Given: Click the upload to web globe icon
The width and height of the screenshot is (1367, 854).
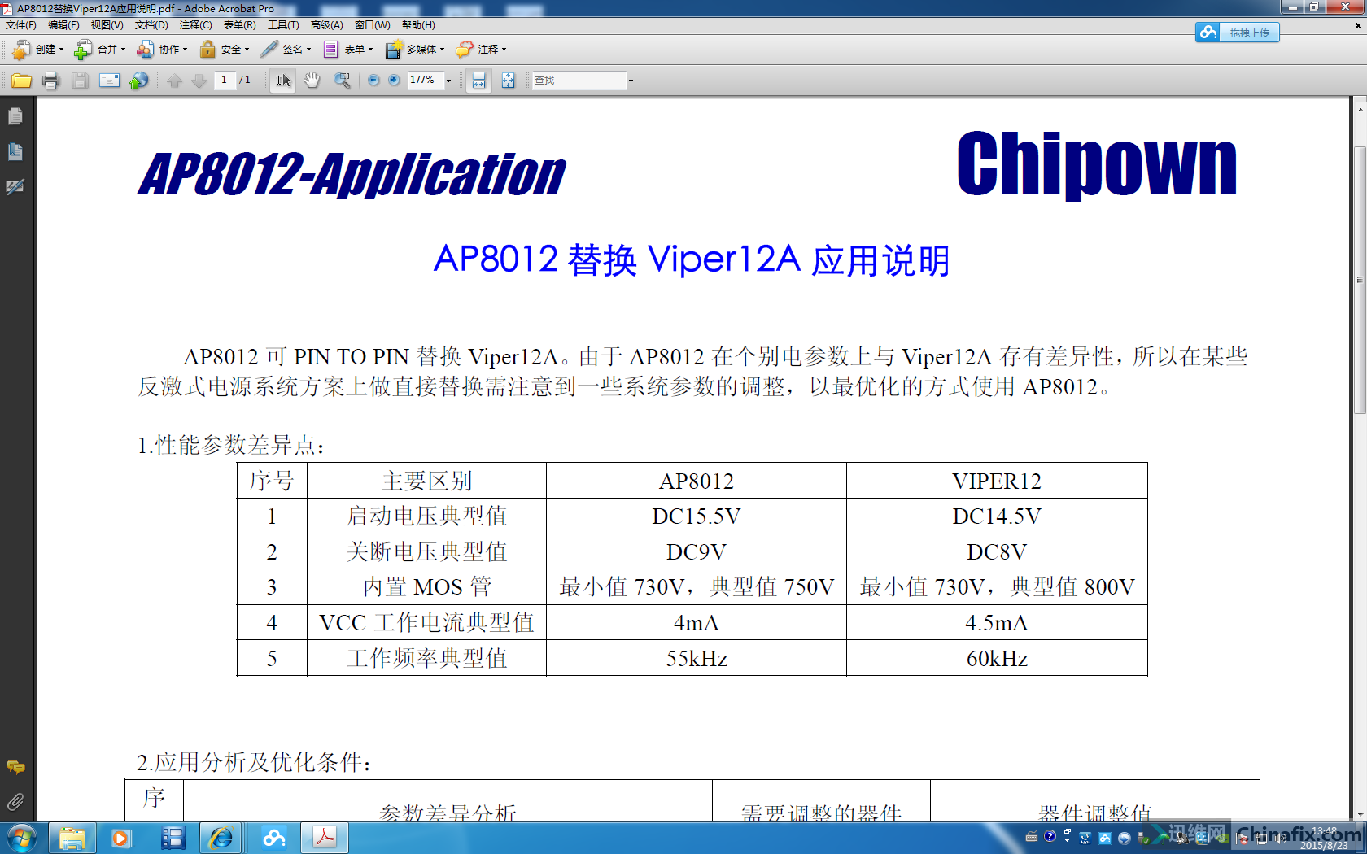Looking at the screenshot, I should 138,81.
